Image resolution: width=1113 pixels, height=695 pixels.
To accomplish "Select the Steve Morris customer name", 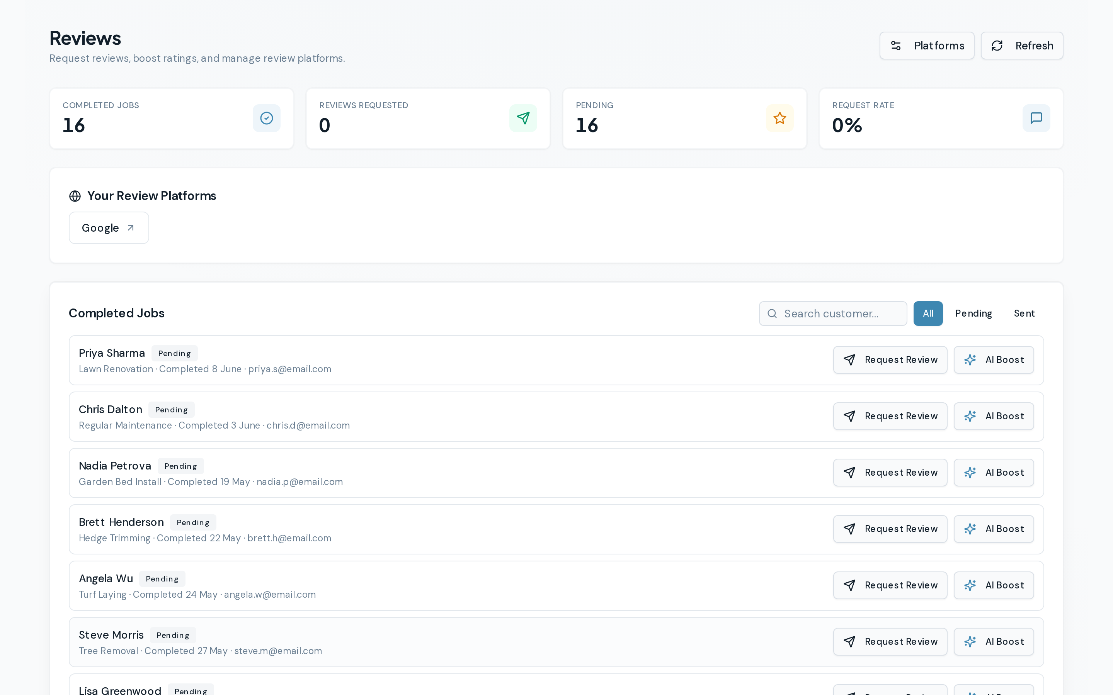I will click(111, 635).
